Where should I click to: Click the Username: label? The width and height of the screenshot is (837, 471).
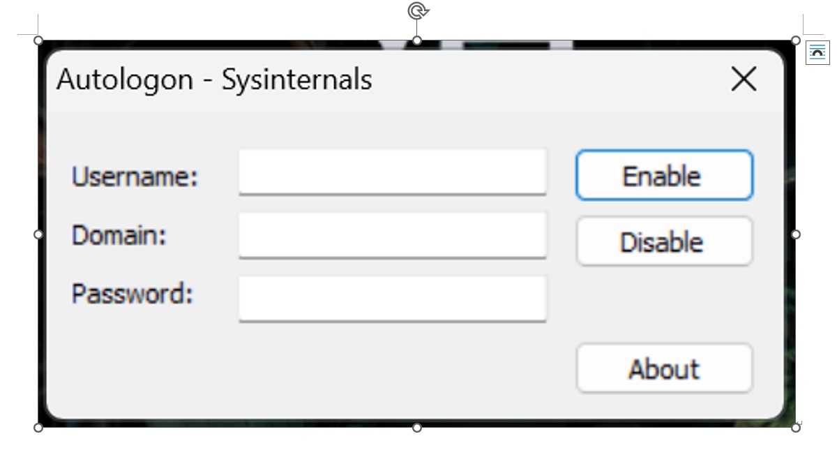pos(135,176)
